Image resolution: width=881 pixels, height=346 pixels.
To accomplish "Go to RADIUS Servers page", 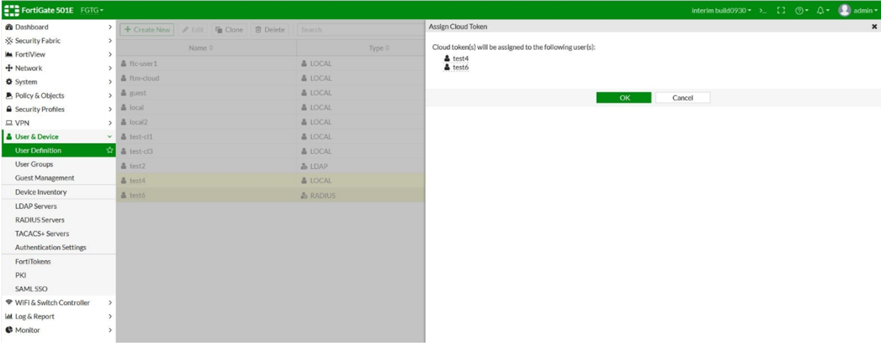I will tap(40, 220).
